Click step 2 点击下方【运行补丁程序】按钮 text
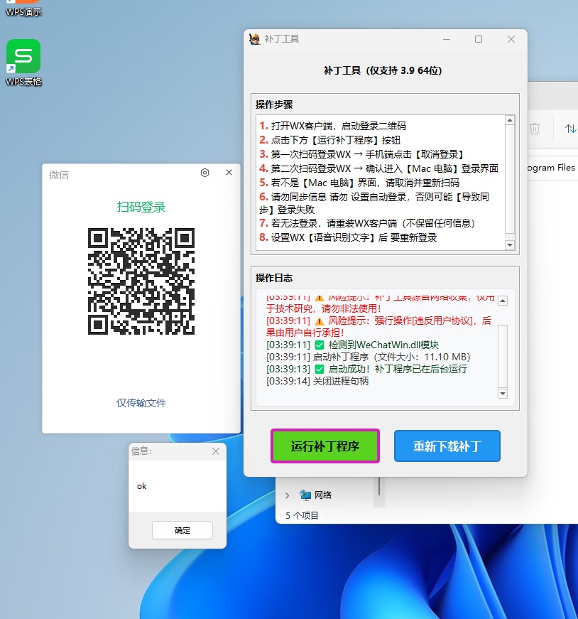578x619 pixels. (x=330, y=140)
